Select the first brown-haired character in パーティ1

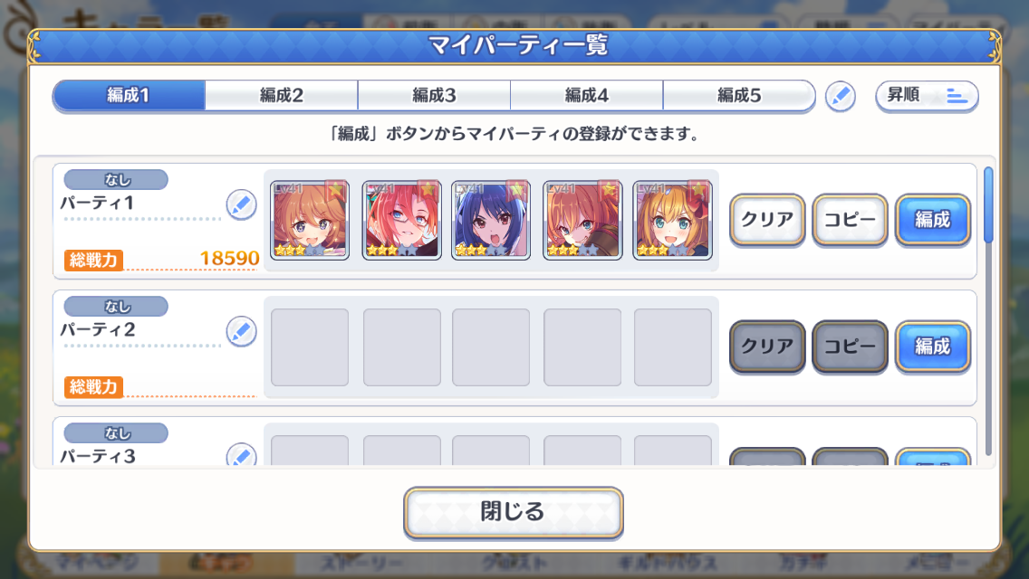(310, 220)
